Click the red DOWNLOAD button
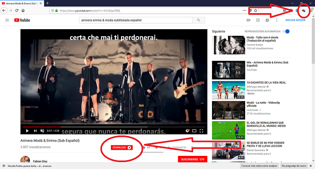Image resolution: width=315 pixels, height=169 pixels. tap(121, 148)
